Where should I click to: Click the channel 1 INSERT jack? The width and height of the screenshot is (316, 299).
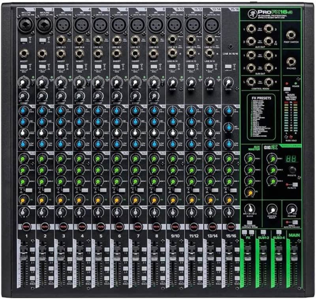coord(24,54)
